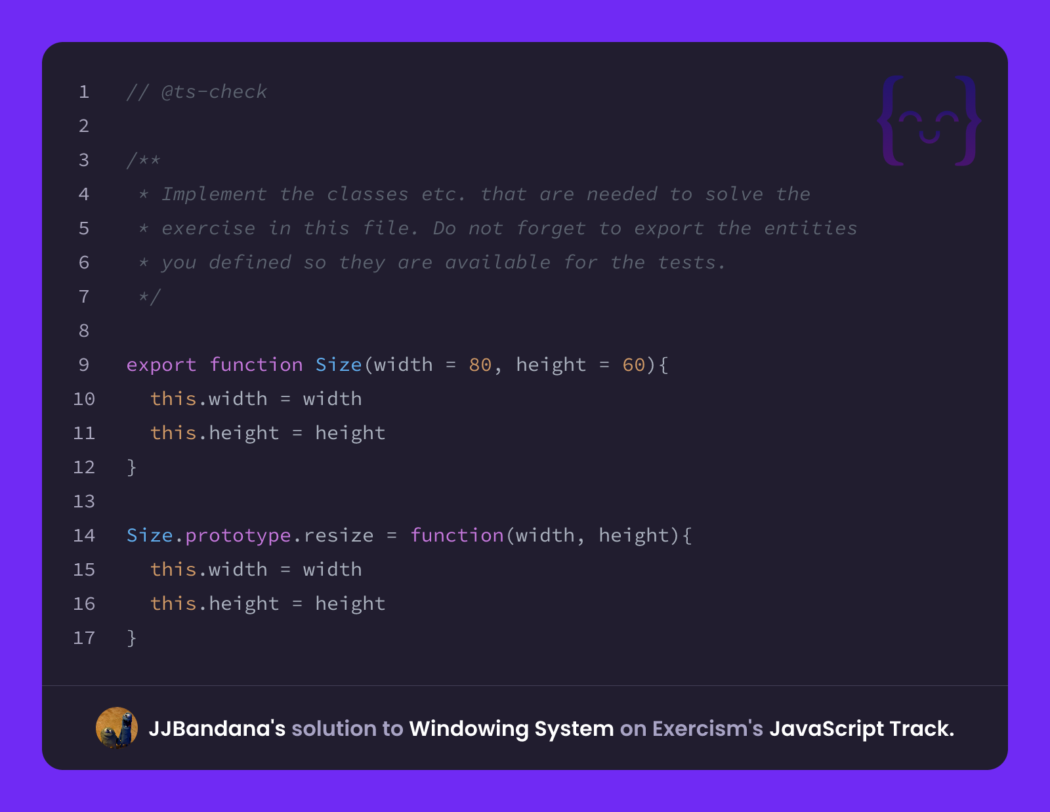Image resolution: width=1050 pixels, height=812 pixels.
Task: Click "this.width = width" on line 15
Action: (x=256, y=570)
